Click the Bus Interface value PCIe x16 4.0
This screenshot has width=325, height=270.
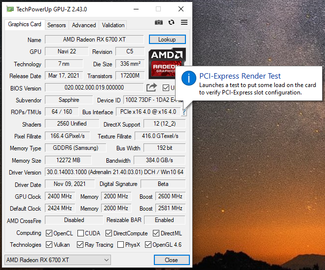[x=148, y=112]
